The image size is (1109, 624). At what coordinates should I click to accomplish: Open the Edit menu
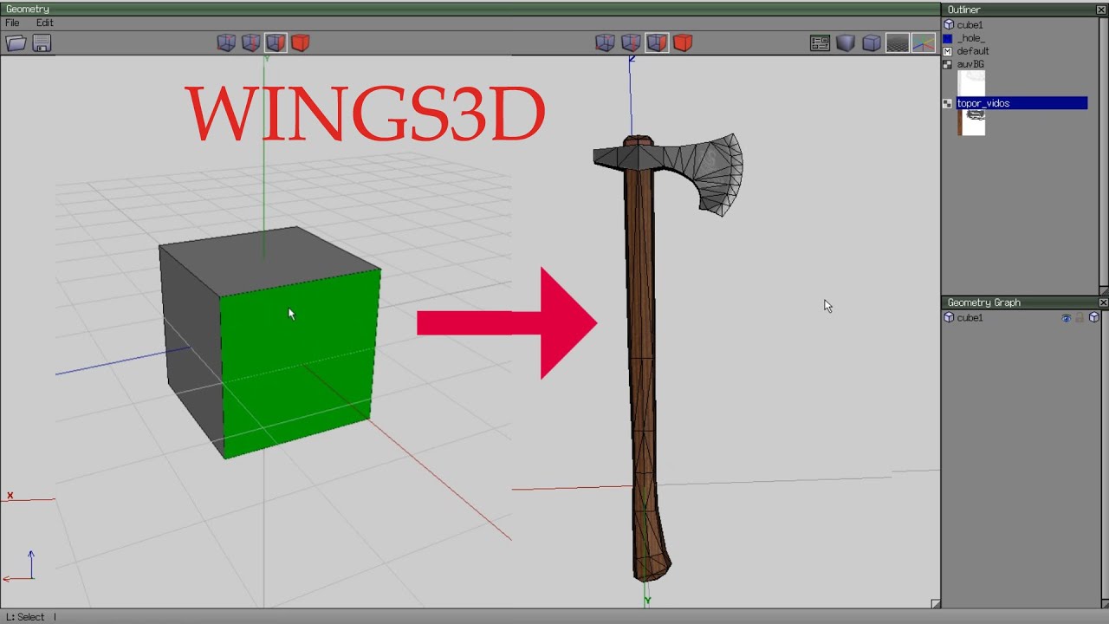tap(44, 23)
